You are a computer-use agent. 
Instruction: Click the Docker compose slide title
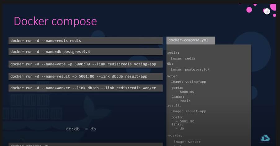[x=55, y=21]
